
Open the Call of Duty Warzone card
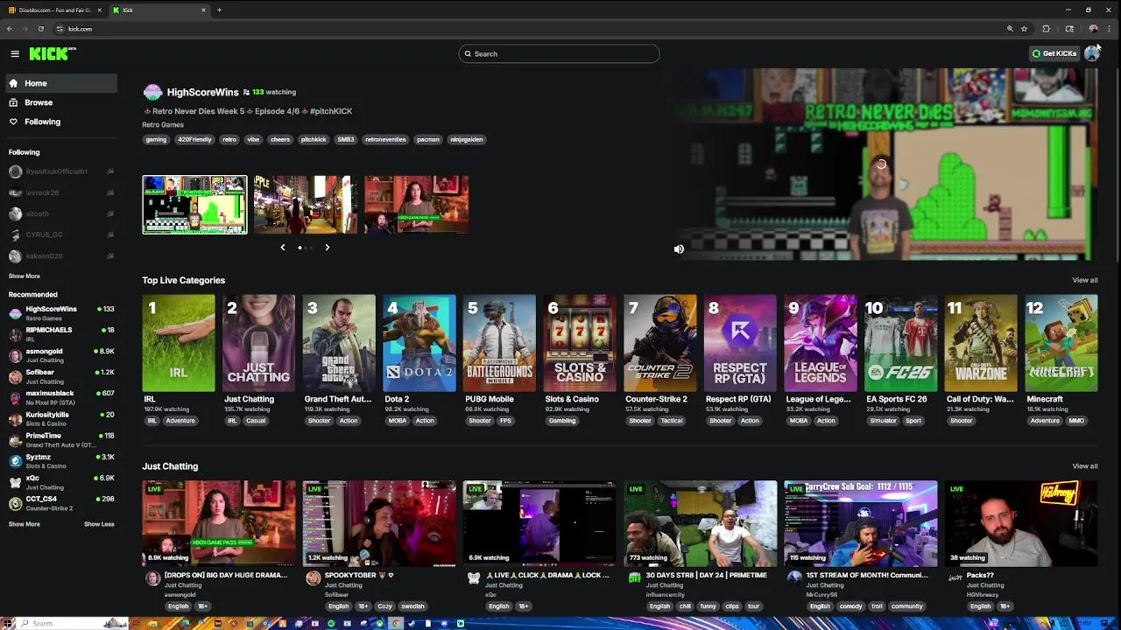point(981,343)
